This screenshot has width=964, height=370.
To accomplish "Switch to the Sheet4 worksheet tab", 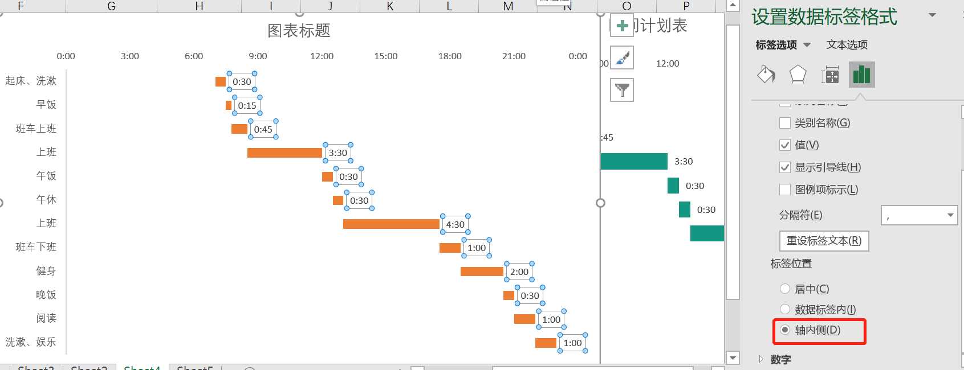I will pyautogui.click(x=142, y=368).
